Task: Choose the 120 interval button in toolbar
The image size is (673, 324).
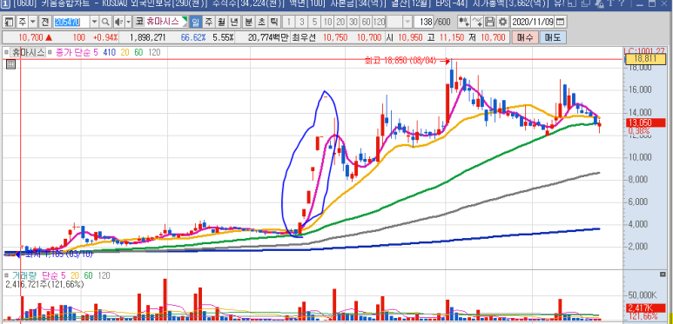Action: 380,22
